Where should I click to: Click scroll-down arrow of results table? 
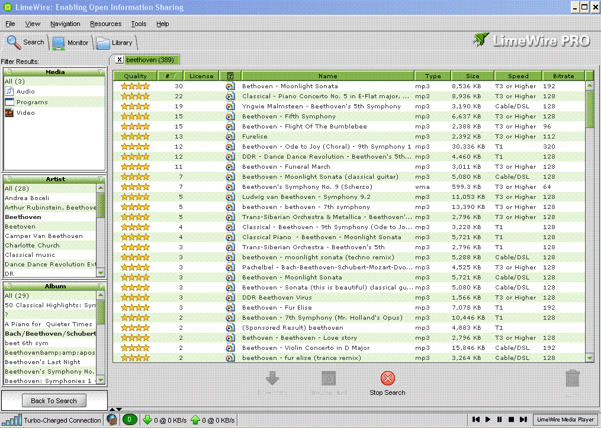(590, 358)
